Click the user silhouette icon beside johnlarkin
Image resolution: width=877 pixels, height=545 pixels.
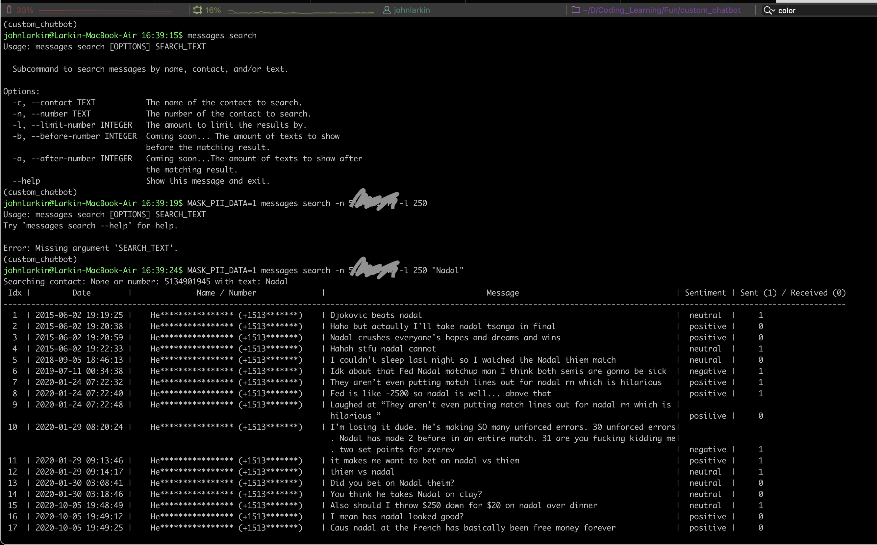387,10
